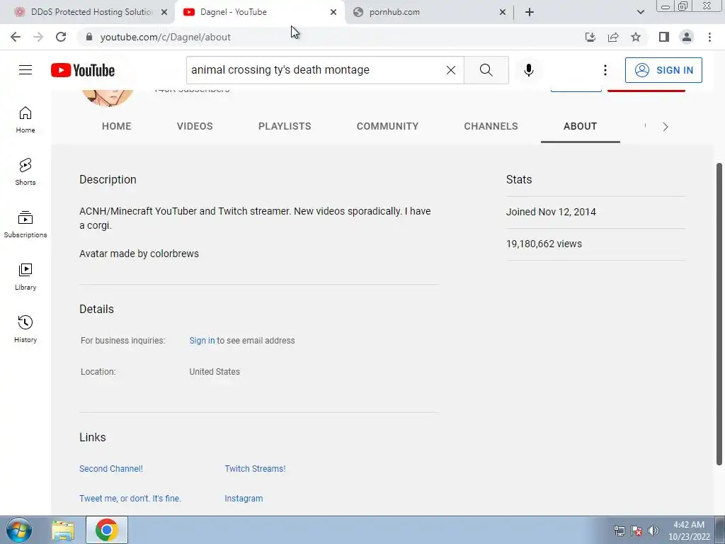Go to Home in the sidebar
The width and height of the screenshot is (725, 544).
click(x=25, y=119)
